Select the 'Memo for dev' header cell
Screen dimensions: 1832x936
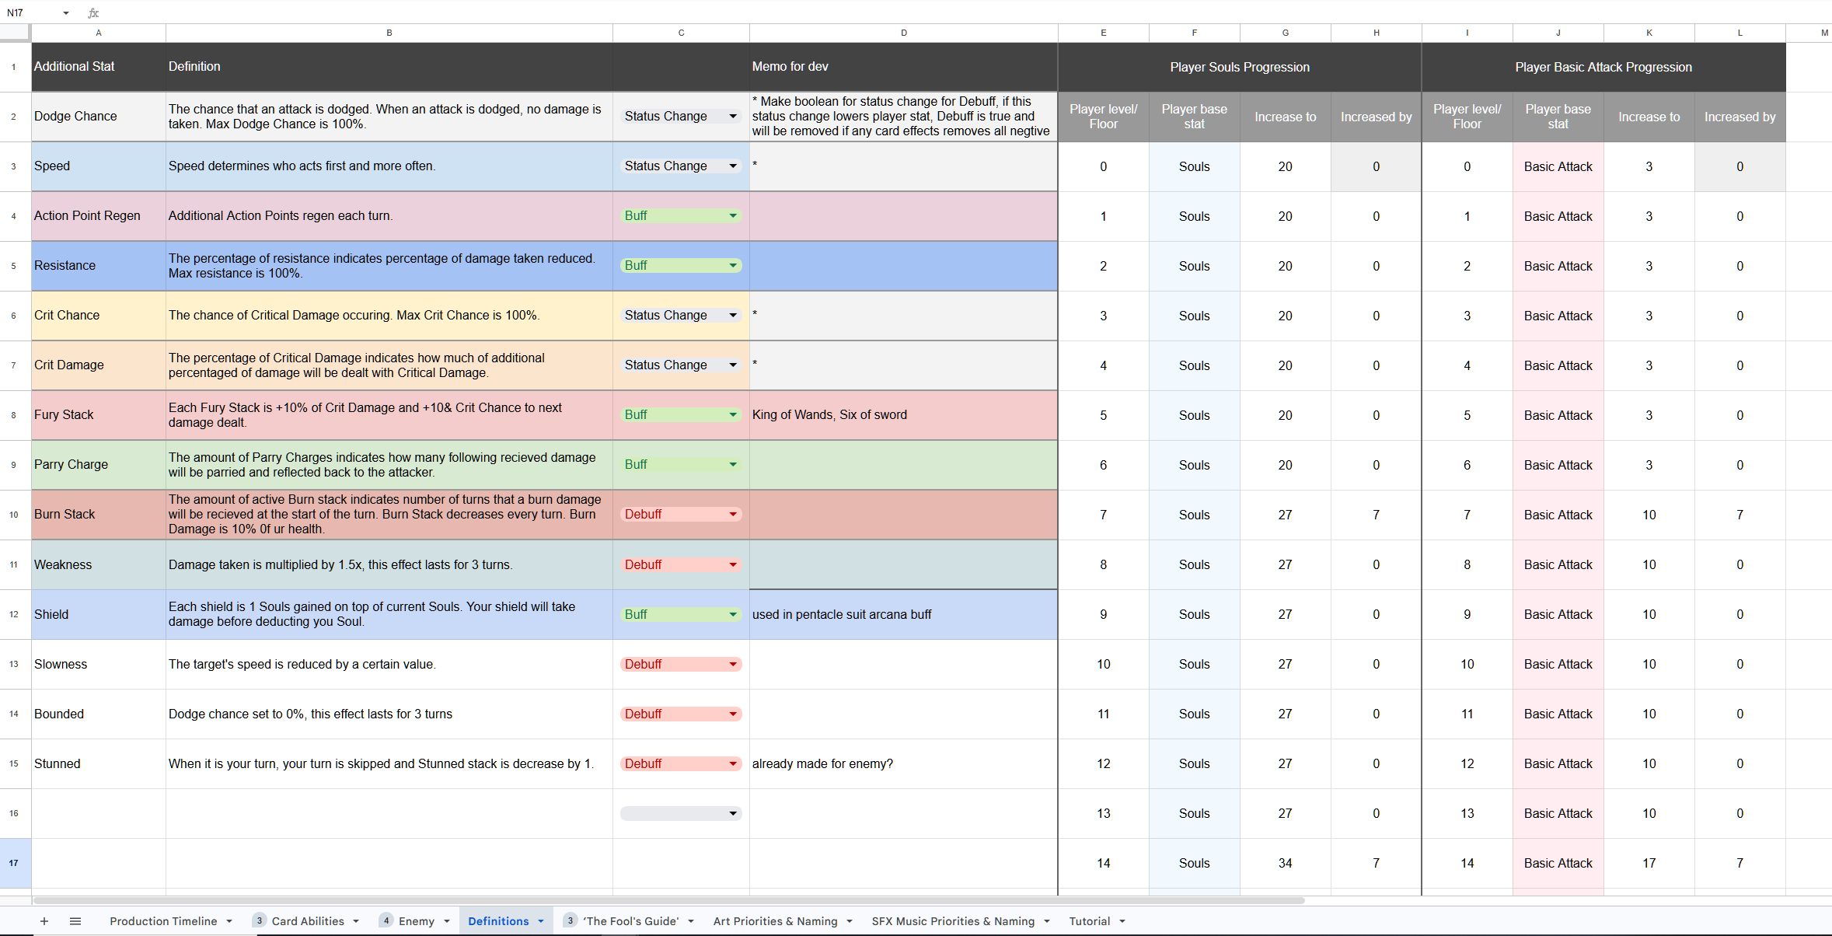coord(904,67)
